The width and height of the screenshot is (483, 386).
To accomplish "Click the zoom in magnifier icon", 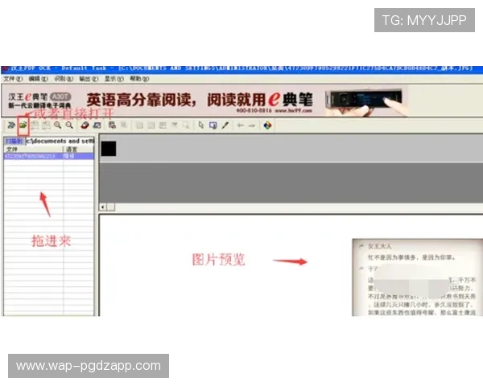I will click(58, 125).
